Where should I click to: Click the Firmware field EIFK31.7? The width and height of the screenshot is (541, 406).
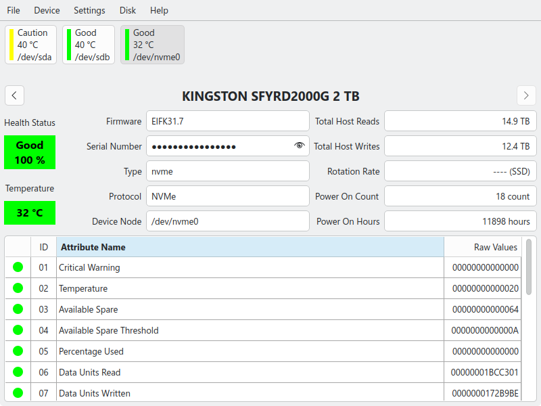[228, 121]
